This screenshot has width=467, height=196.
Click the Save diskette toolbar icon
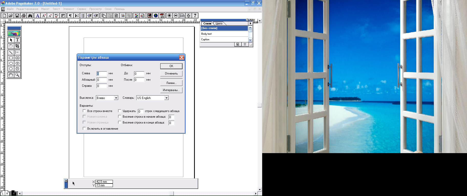(x=17, y=16)
